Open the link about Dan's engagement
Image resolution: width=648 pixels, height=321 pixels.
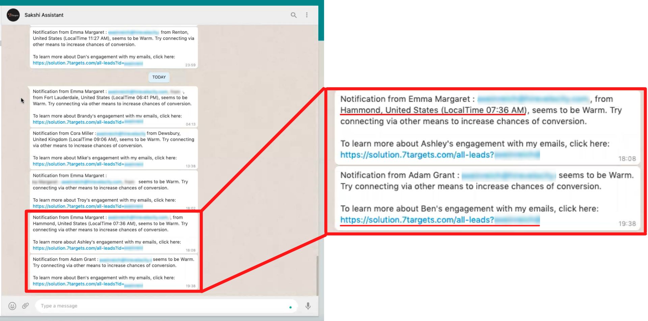coord(78,63)
